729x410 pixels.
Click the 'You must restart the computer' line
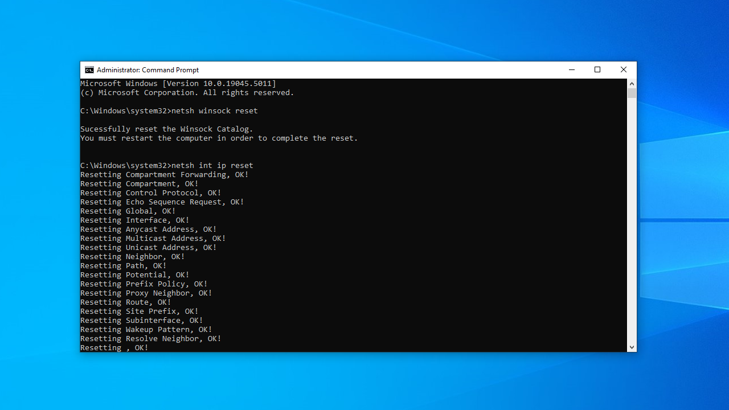219,138
